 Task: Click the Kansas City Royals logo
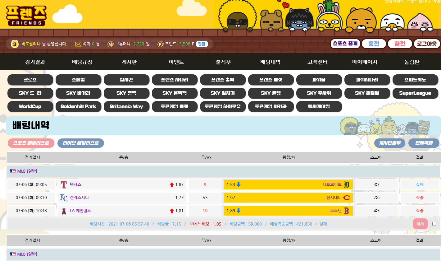coord(64,198)
